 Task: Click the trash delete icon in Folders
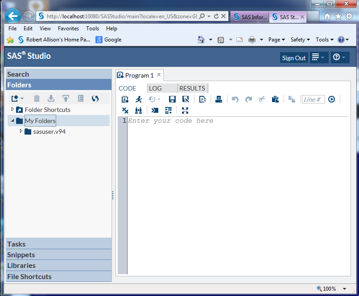coord(37,99)
